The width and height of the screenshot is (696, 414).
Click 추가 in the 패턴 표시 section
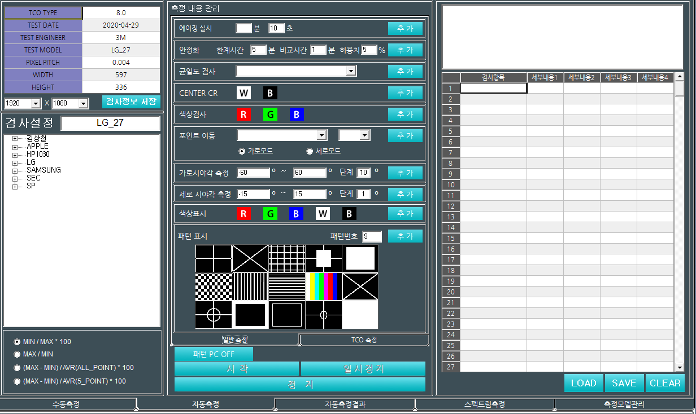pyautogui.click(x=405, y=236)
